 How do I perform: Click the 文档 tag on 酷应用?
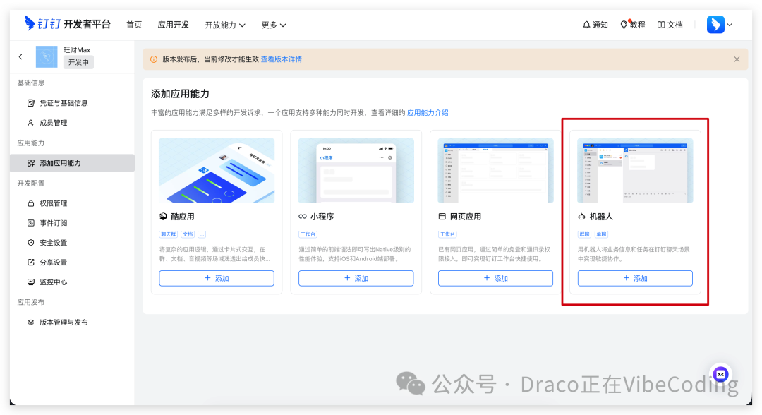[188, 234]
